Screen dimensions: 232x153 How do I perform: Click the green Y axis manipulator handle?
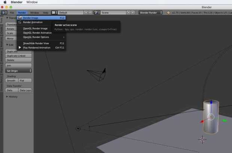(225, 121)
